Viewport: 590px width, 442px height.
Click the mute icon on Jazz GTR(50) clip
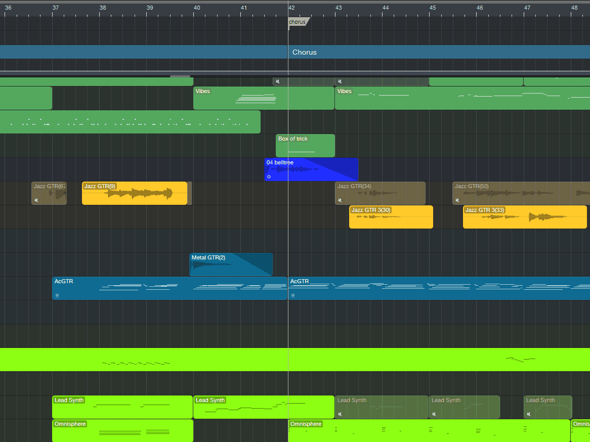point(457,200)
